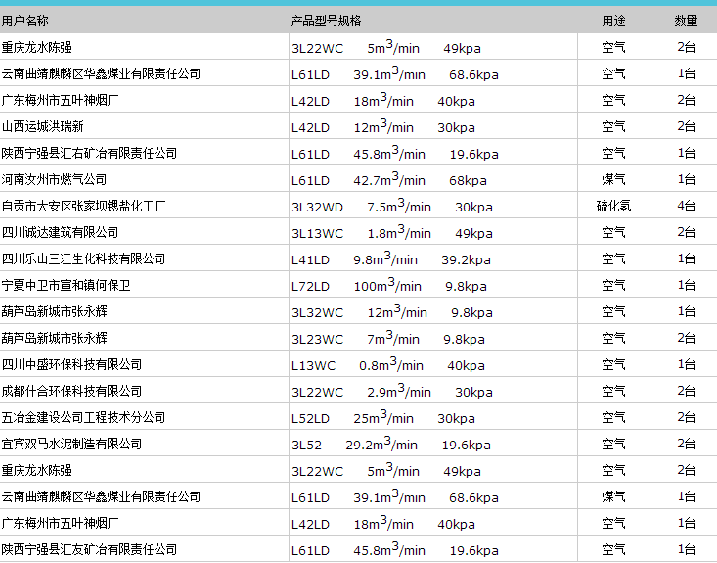Click the spec L61LD 42.7m³/min 68kpa

coord(389,179)
